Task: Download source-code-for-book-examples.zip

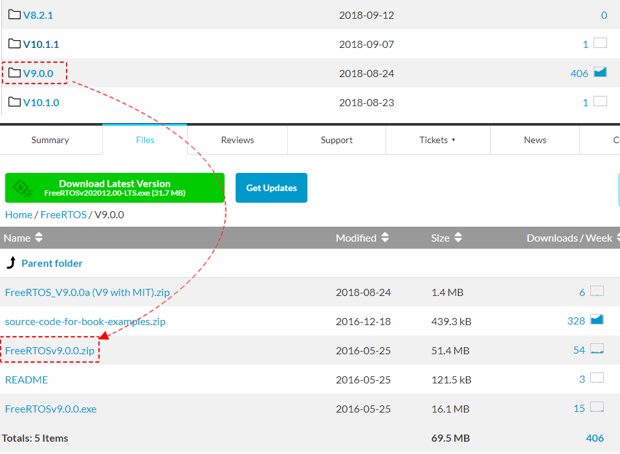Action: coord(85,322)
